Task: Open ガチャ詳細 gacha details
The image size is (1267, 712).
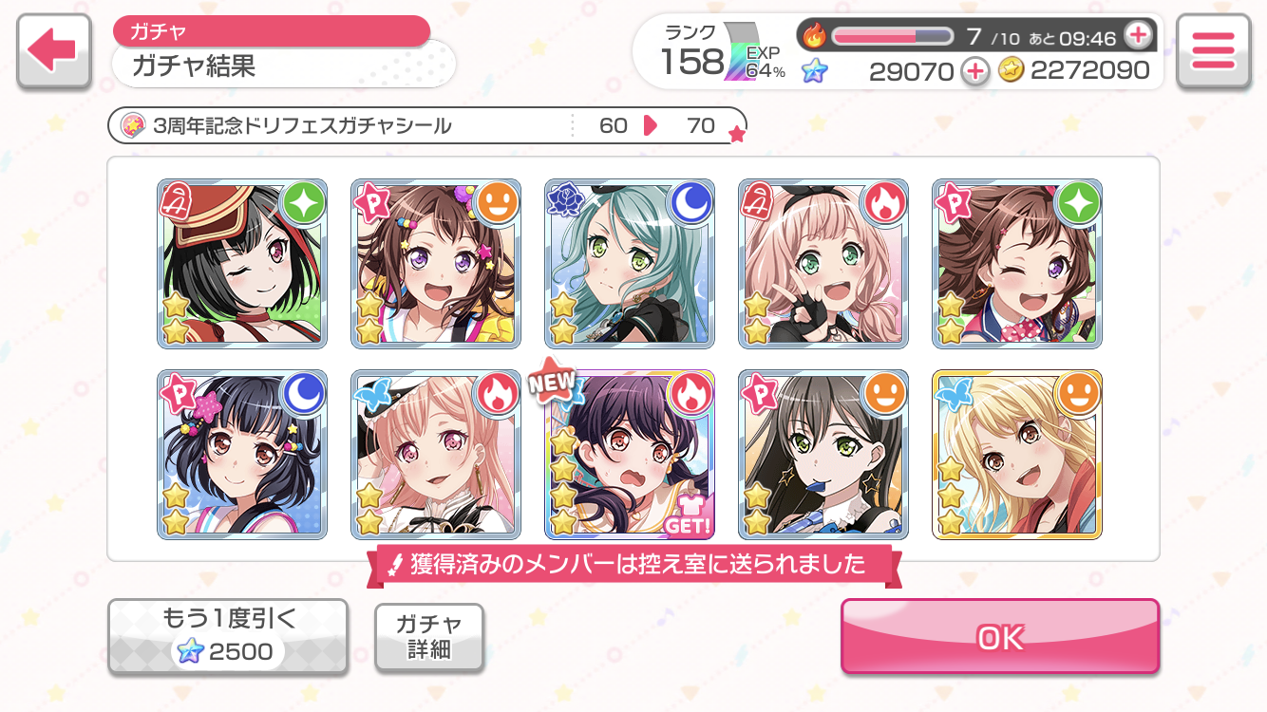Action: [429, 637]
